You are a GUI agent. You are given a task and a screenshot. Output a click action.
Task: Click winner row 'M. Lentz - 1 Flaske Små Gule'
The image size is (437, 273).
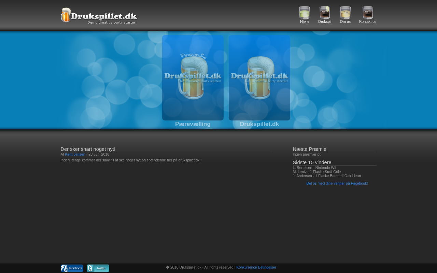pyautogui.click(x=317, y=172)
